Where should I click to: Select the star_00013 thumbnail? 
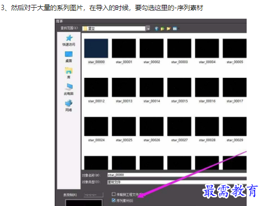point(124,87)
